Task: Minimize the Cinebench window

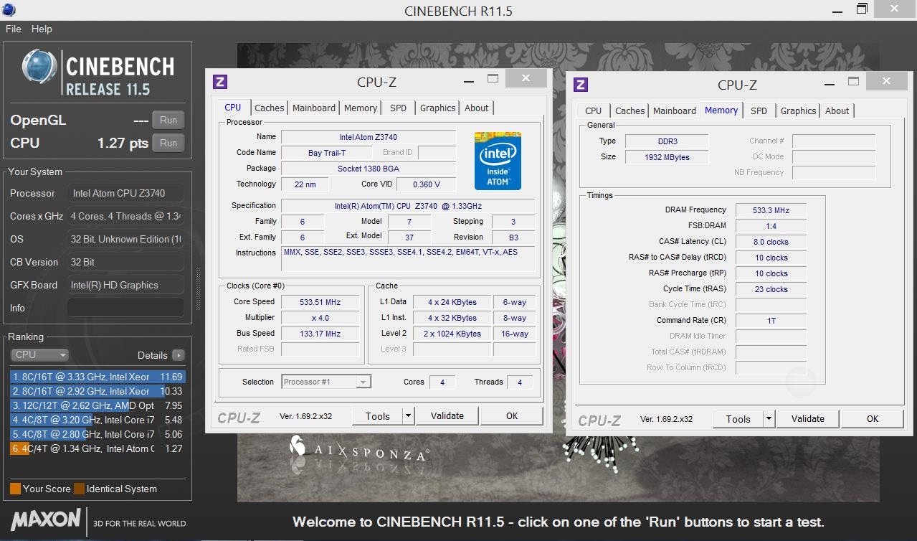Action: coord(838,10)
